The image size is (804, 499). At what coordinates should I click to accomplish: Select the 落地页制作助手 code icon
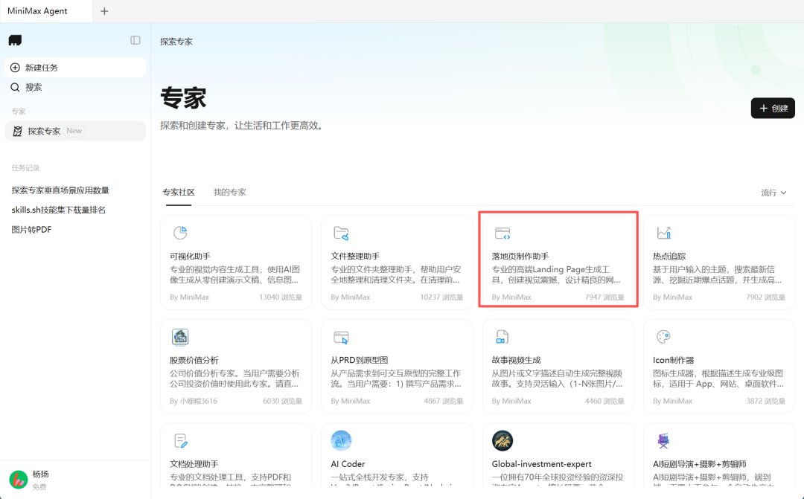pos(502,232)
